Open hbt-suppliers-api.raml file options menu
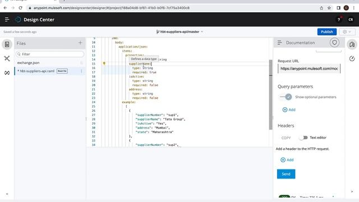Viewport: 359px width, 202px height. point(81,71)
